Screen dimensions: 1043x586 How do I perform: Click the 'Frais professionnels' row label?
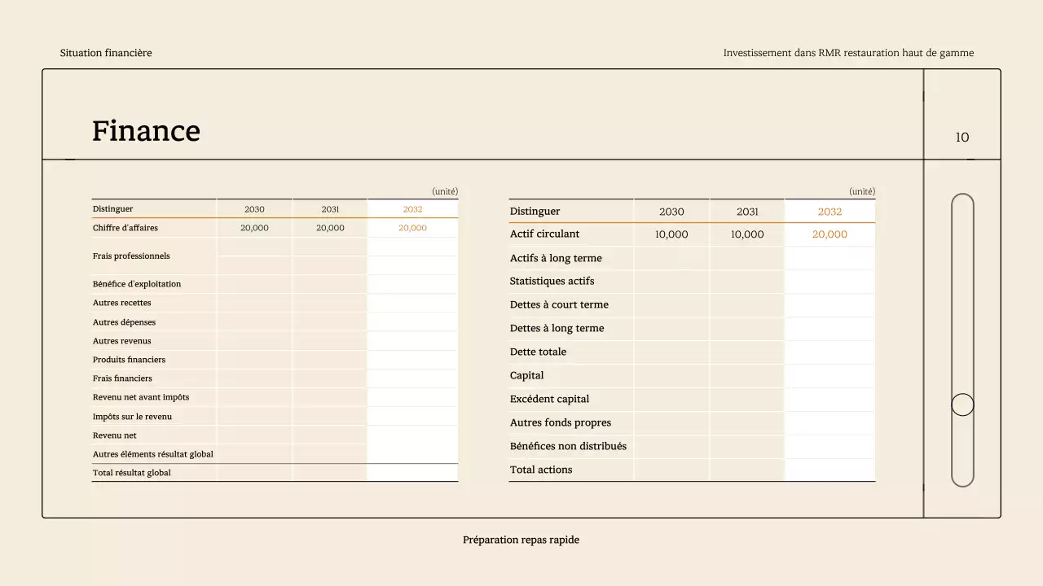131,256
